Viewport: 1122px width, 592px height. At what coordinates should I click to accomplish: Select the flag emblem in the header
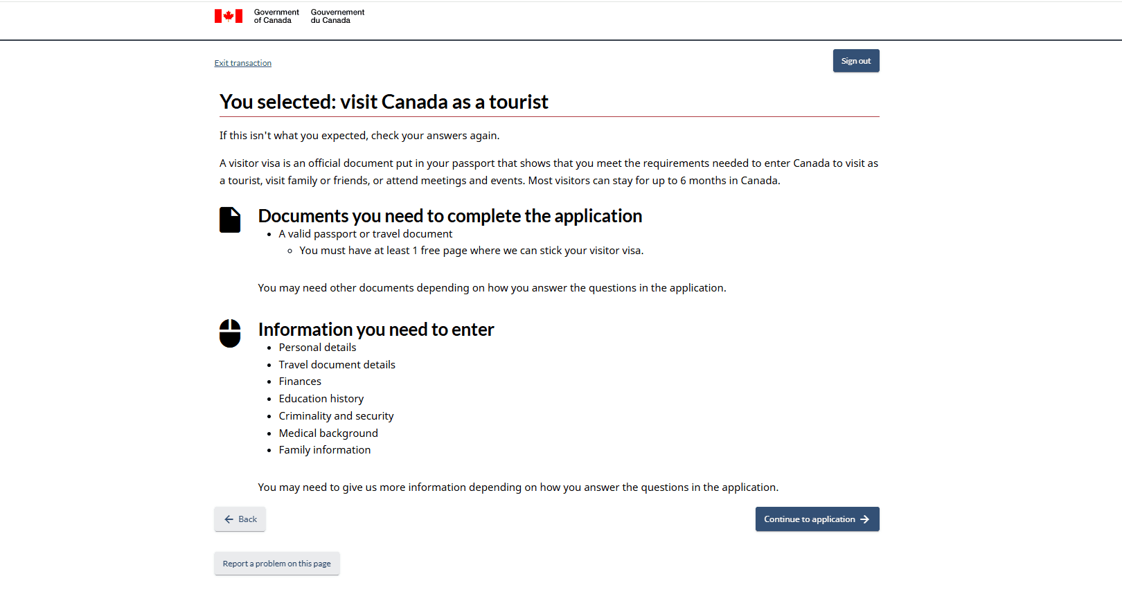[x=229, y=15]
